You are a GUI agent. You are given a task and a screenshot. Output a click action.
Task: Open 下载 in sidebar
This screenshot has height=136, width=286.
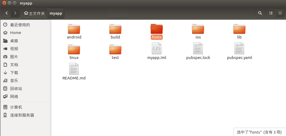tap(25, 73)
